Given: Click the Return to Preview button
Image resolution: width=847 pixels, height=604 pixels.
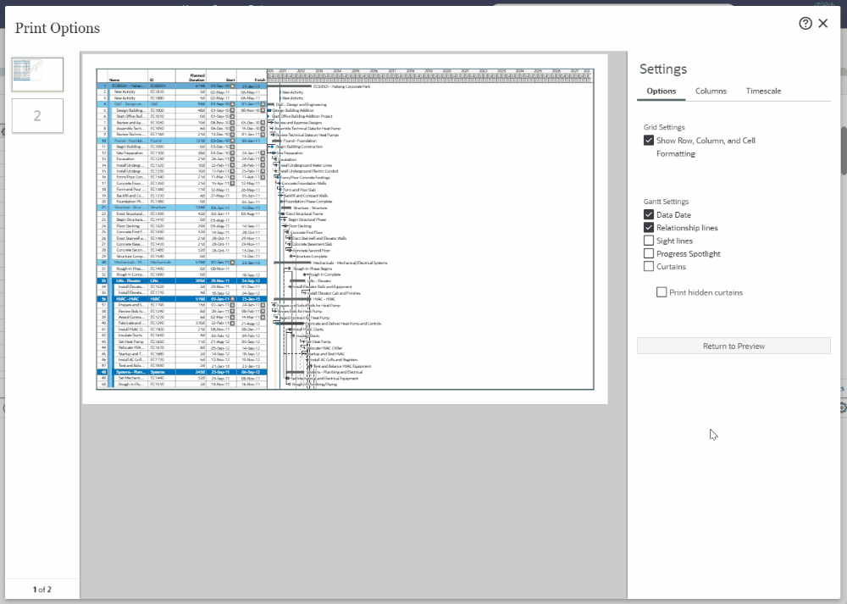Looking at the screenshot, I should click(734, 346).
